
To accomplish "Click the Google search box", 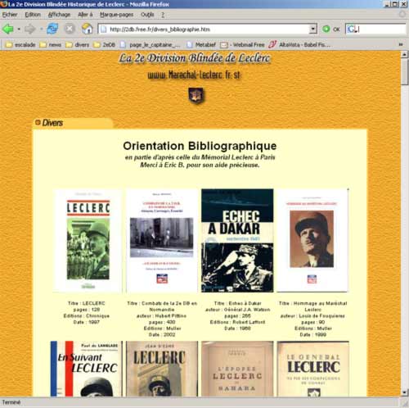I will (x=376, y=29).
